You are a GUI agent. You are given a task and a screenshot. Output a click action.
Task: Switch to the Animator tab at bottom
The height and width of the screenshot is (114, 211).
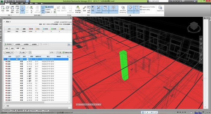[40, 110]
